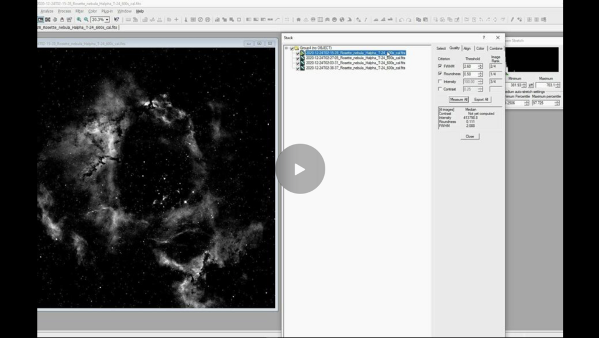Open the Process menu
Screen dimensions: 599x338
click(64, 12)
